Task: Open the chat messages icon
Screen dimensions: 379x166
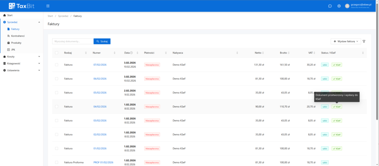Action: pos(330,6)
